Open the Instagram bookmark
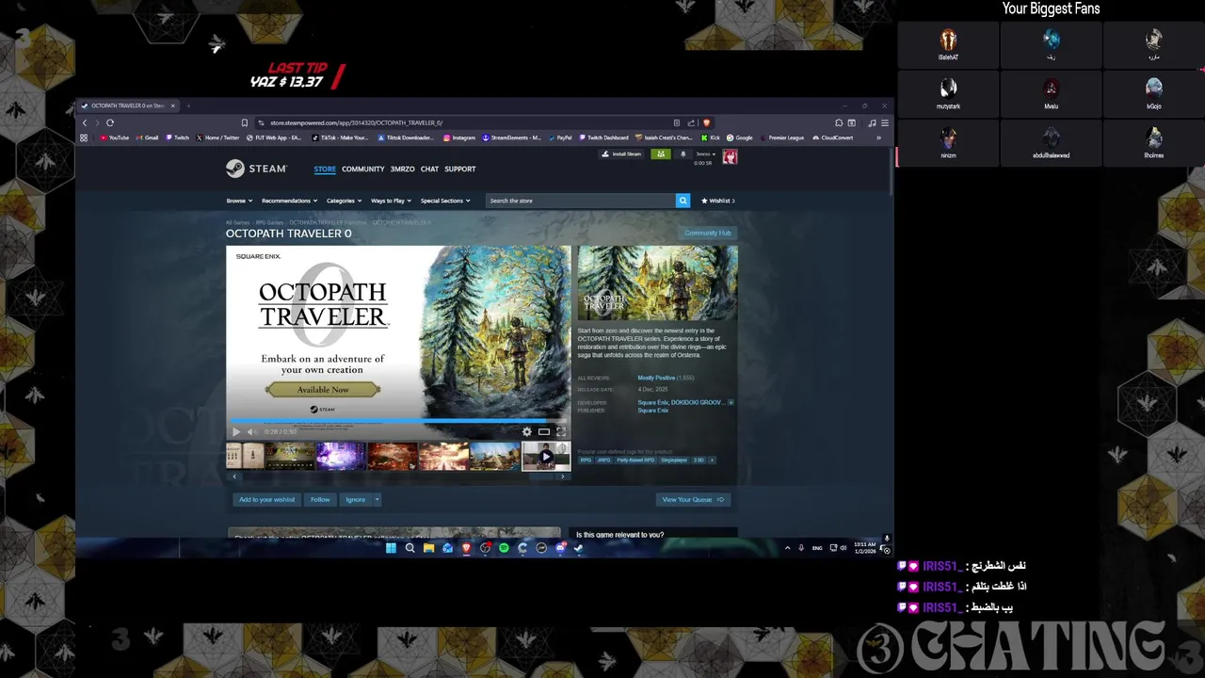Viewport: 1205px width, 678px height. (460, 137)
